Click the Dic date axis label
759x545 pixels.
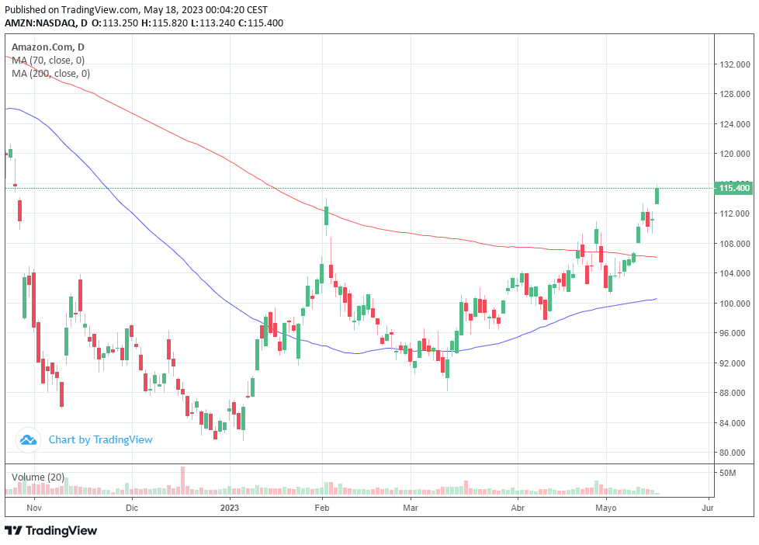pos(132,508)
